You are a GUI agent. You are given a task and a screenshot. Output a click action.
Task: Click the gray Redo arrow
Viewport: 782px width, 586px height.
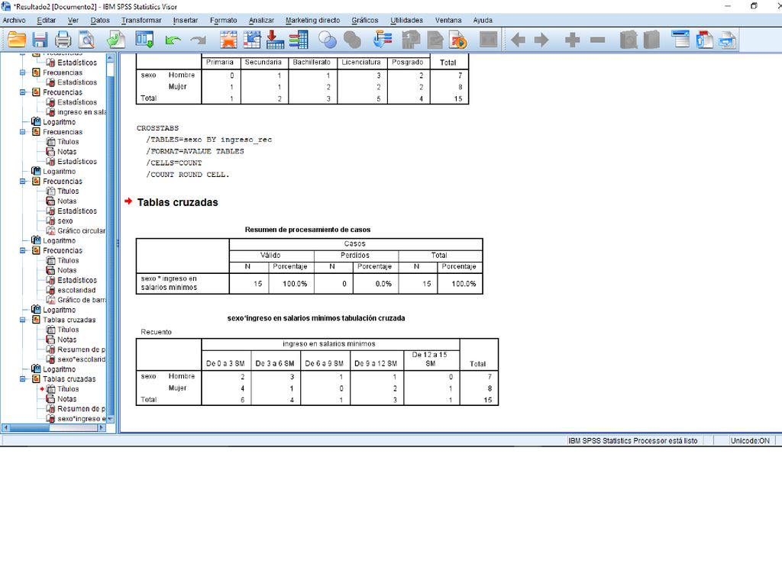199,40
